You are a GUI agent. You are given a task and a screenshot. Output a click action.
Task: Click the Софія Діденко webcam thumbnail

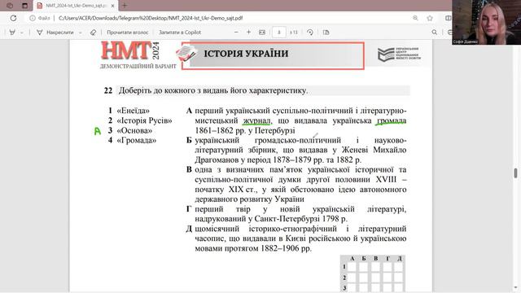point(486,22)
